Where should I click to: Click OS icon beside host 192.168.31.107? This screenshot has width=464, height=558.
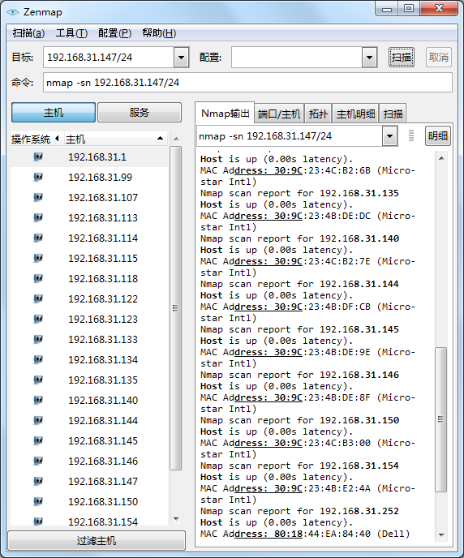38,197
